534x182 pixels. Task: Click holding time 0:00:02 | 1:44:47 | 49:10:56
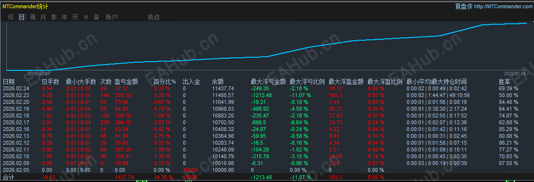tap(438, 95)
